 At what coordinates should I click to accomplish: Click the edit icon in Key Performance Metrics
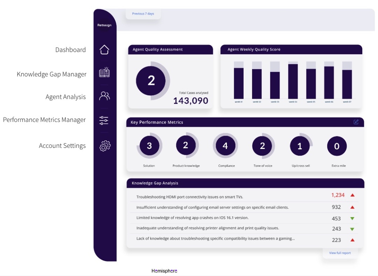356,122
